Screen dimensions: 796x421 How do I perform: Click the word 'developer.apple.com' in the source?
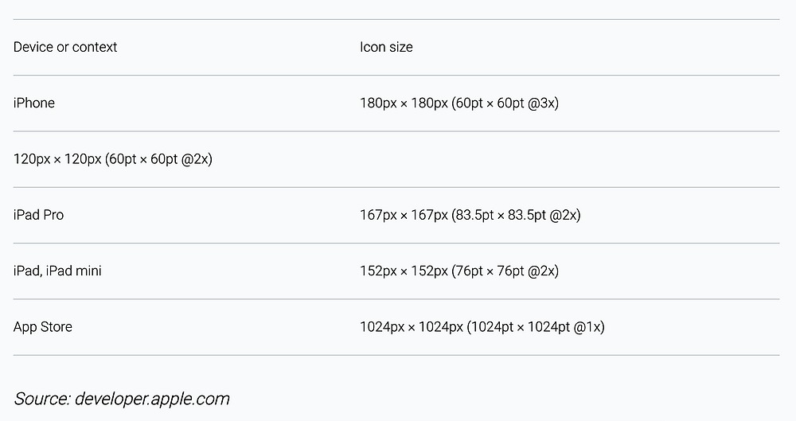(x=152, y=400)
